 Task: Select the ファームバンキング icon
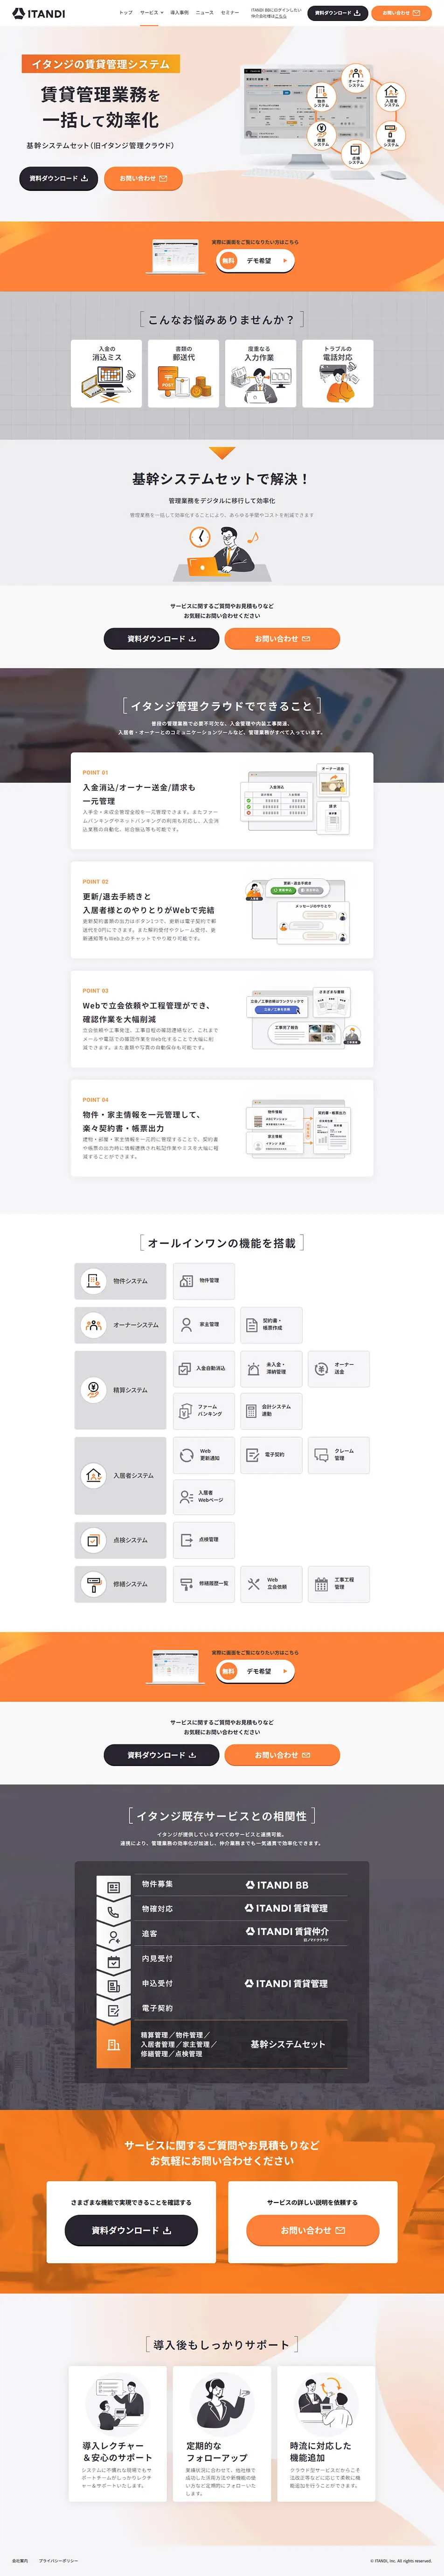click(x=185, y=1411)
